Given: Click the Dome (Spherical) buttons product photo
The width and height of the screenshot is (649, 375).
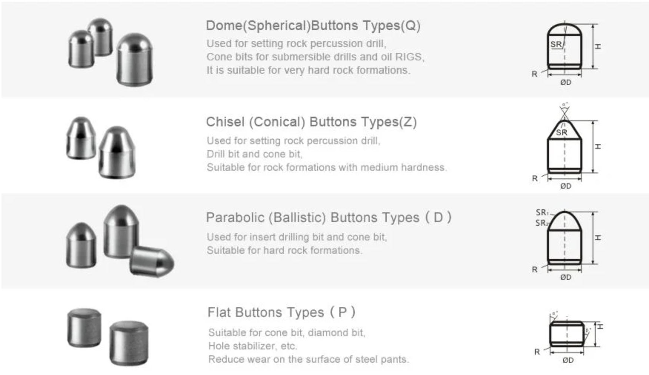Looking at the screenshot, I should click(x=110, y=52).
